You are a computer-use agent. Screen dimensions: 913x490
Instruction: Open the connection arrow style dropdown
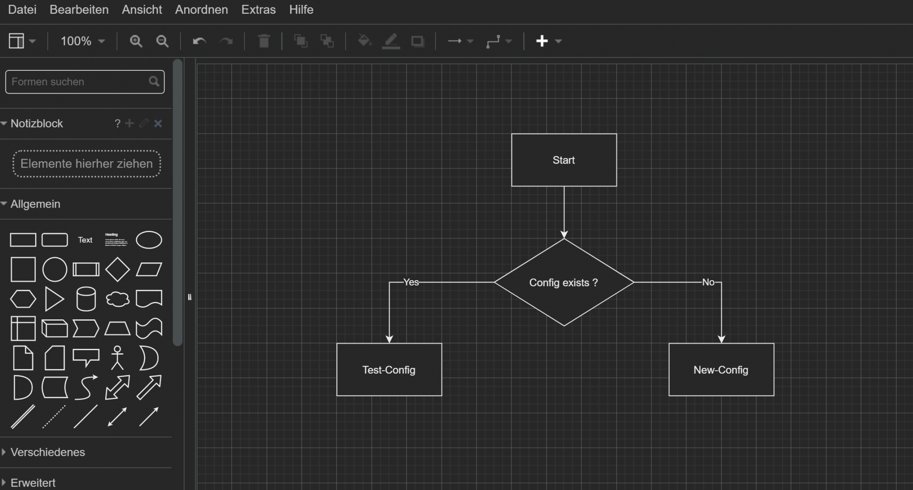460,41
